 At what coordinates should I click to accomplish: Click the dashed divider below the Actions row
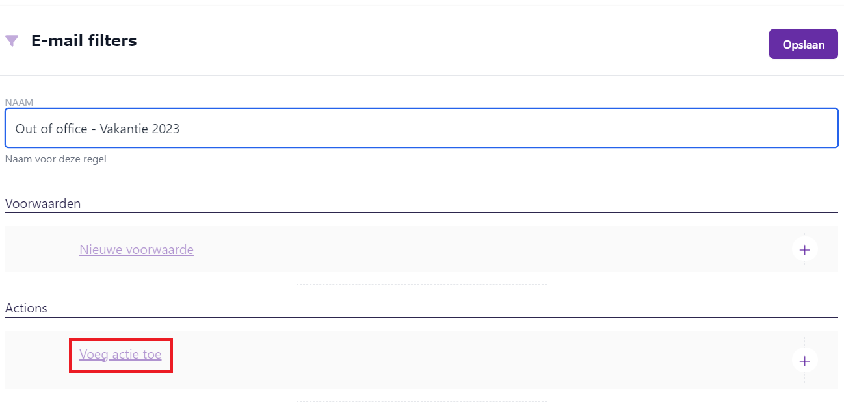pos(421,401)
